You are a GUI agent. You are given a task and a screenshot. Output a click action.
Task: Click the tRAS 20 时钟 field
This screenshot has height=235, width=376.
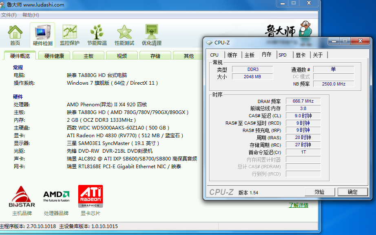click(303, 138)
